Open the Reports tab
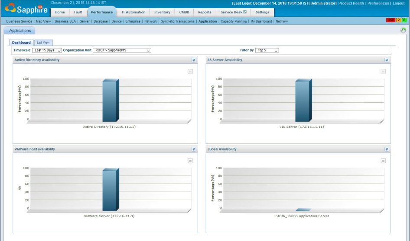This screenshot has width=410, height=241. 205,12
